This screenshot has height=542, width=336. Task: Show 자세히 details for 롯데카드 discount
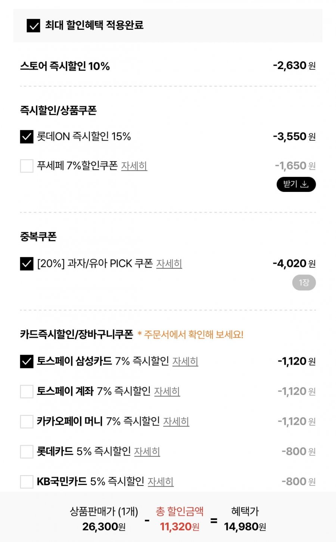pos(147,452)
